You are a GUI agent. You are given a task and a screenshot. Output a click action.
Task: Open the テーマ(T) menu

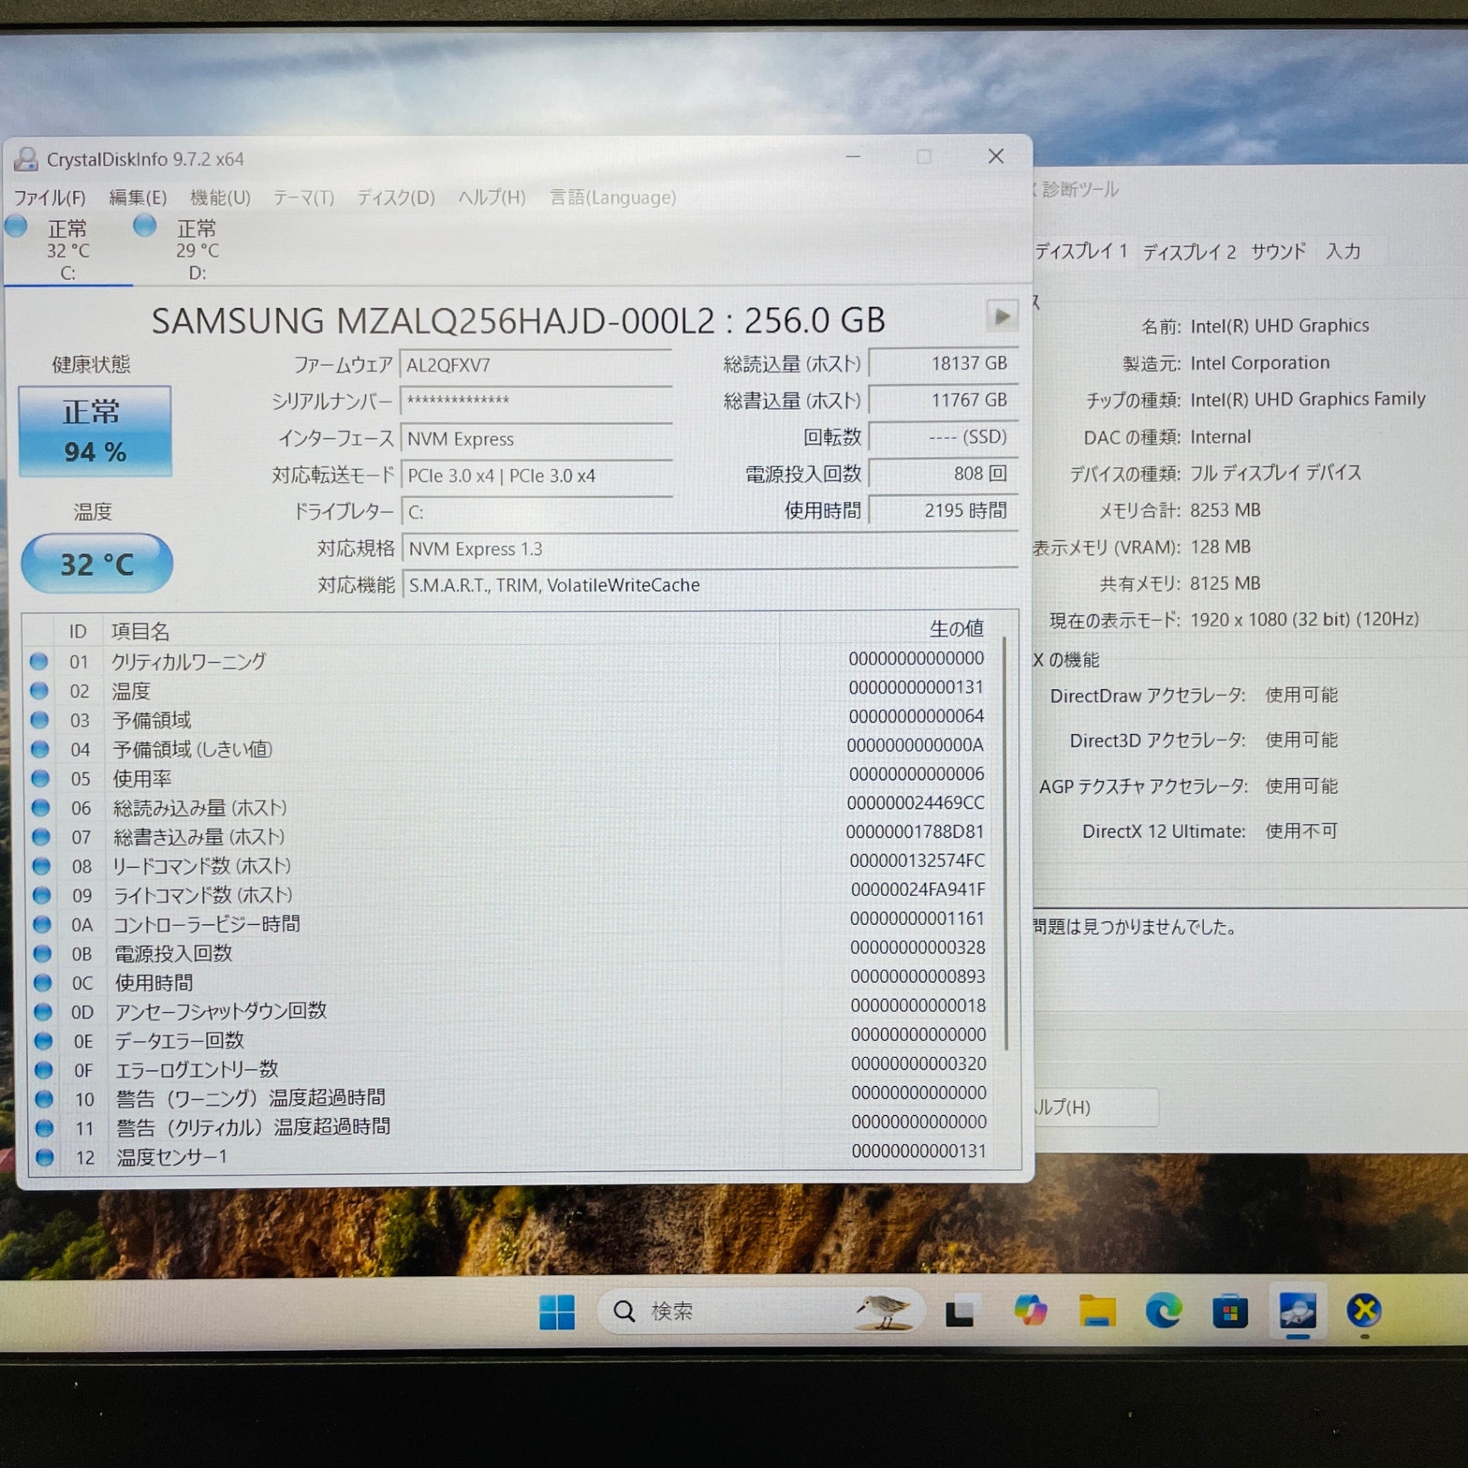click(304, 198)
